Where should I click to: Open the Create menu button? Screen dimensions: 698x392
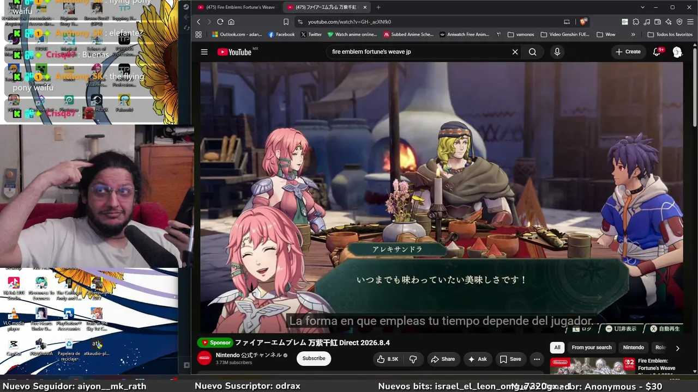tap(628, 52)
